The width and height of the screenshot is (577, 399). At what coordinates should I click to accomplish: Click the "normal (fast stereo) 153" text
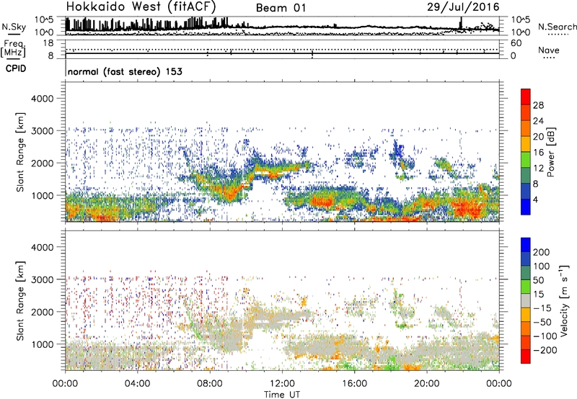pos(125,71)
